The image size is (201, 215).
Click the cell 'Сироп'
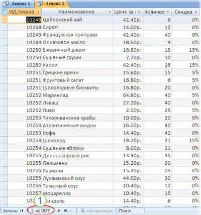77,27
